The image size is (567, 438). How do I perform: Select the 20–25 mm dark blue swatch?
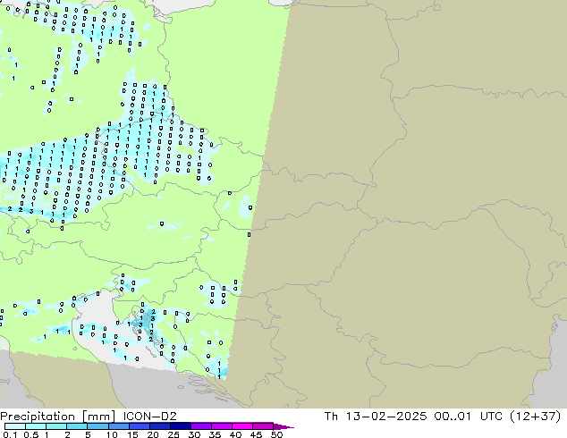(159, 426)
